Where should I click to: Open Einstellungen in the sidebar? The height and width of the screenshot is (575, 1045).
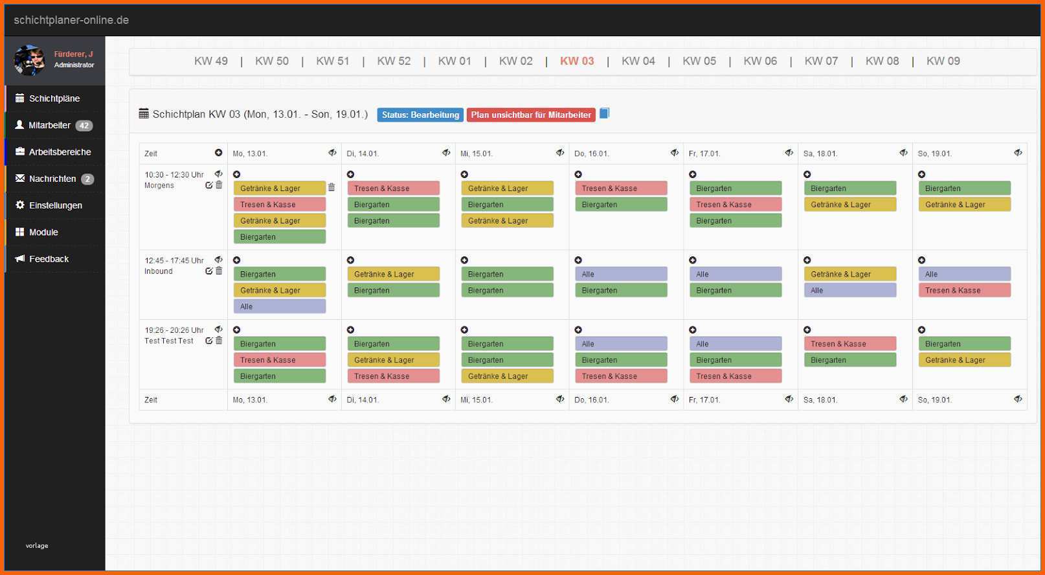coord(55,205)
